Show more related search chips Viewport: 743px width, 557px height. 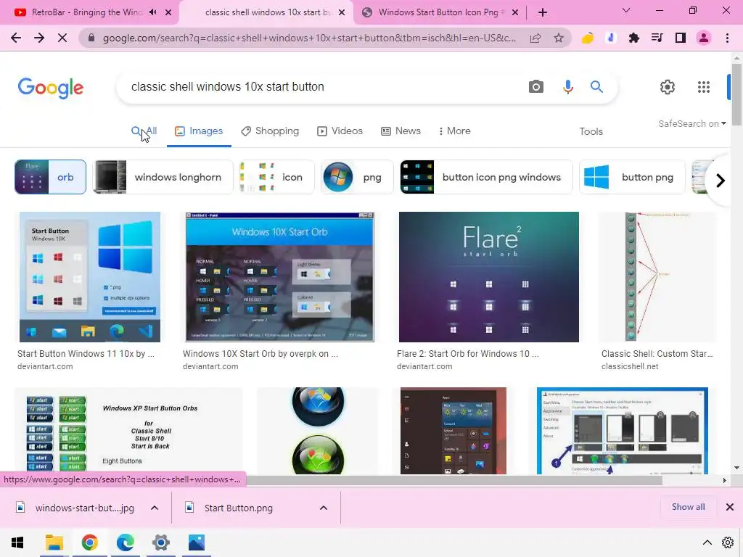point(721,181)
